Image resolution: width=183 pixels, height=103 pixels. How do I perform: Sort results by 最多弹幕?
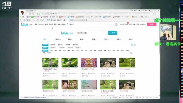68,45
